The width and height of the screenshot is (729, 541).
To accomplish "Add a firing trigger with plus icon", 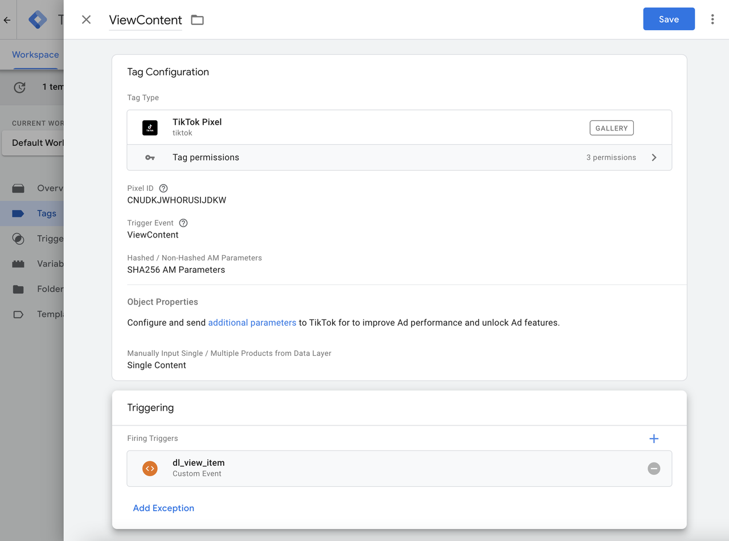I will [654, 438].
